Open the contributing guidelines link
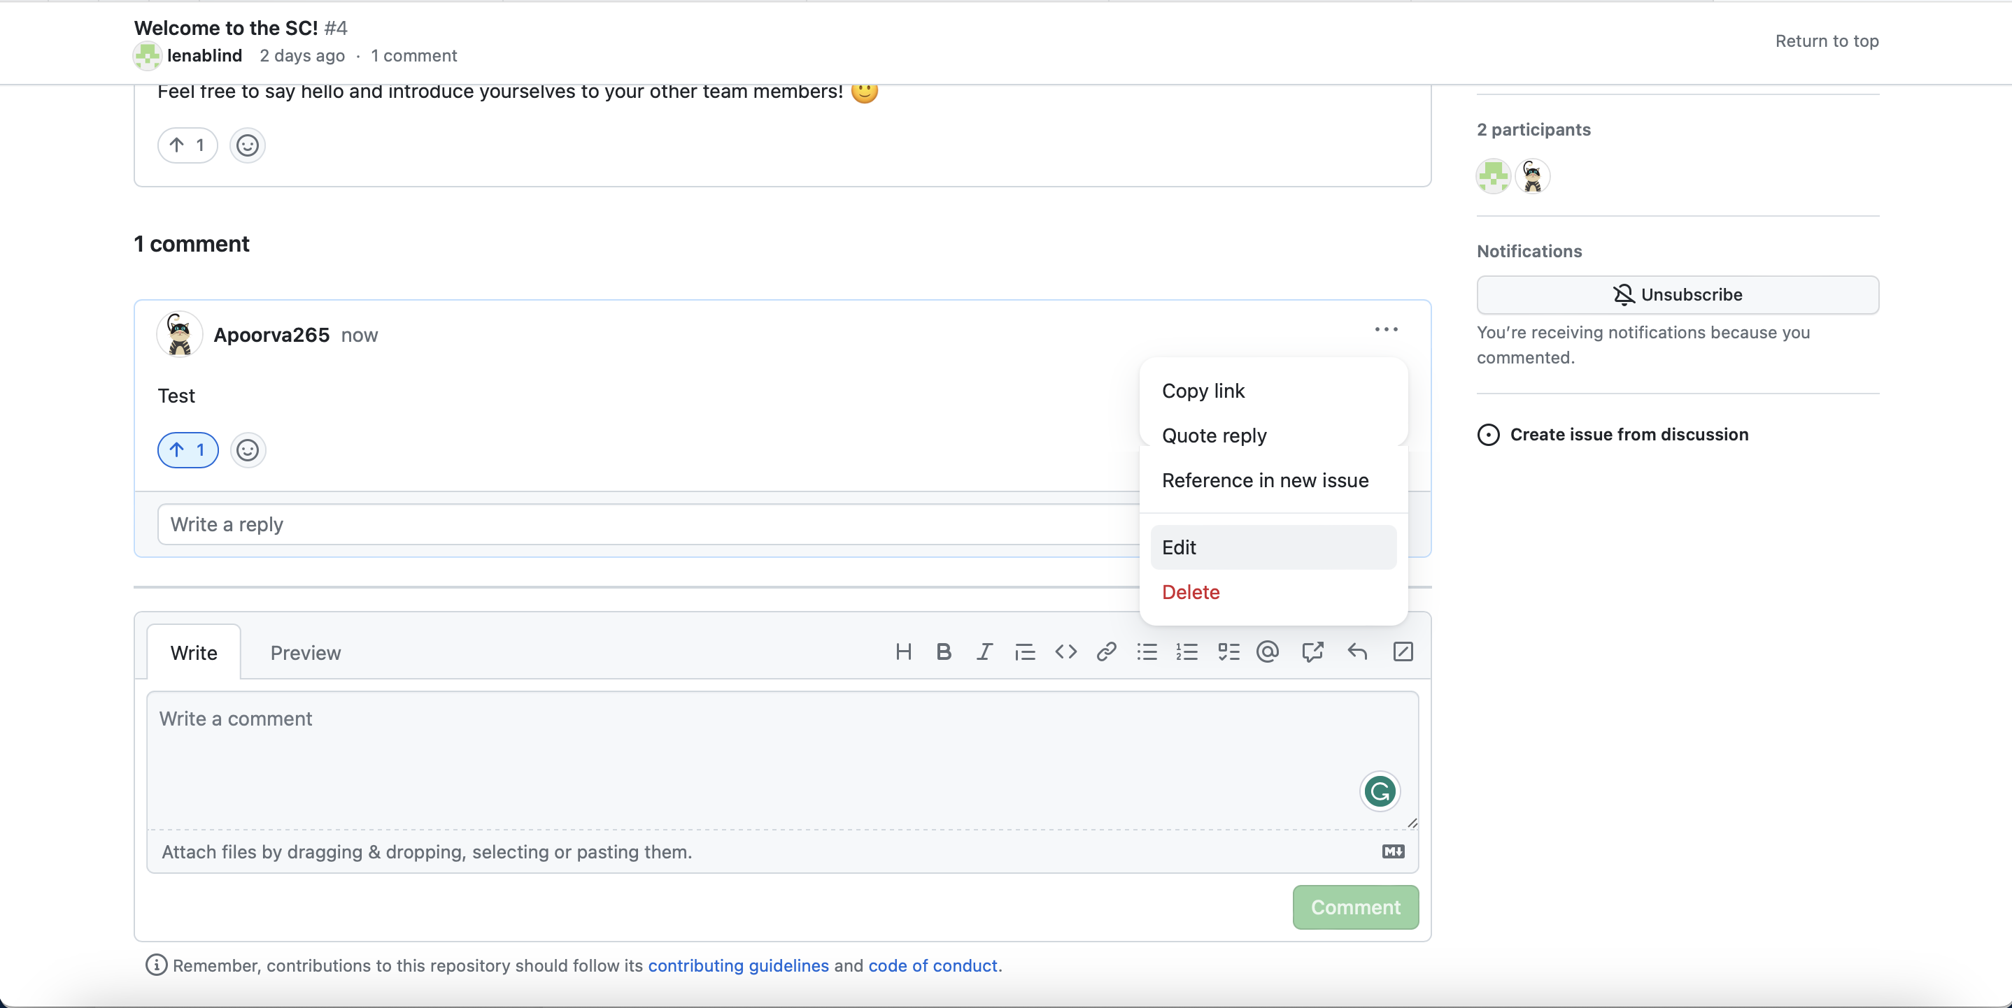This screenshot has width=2012, height=1008. coord(738,965)
